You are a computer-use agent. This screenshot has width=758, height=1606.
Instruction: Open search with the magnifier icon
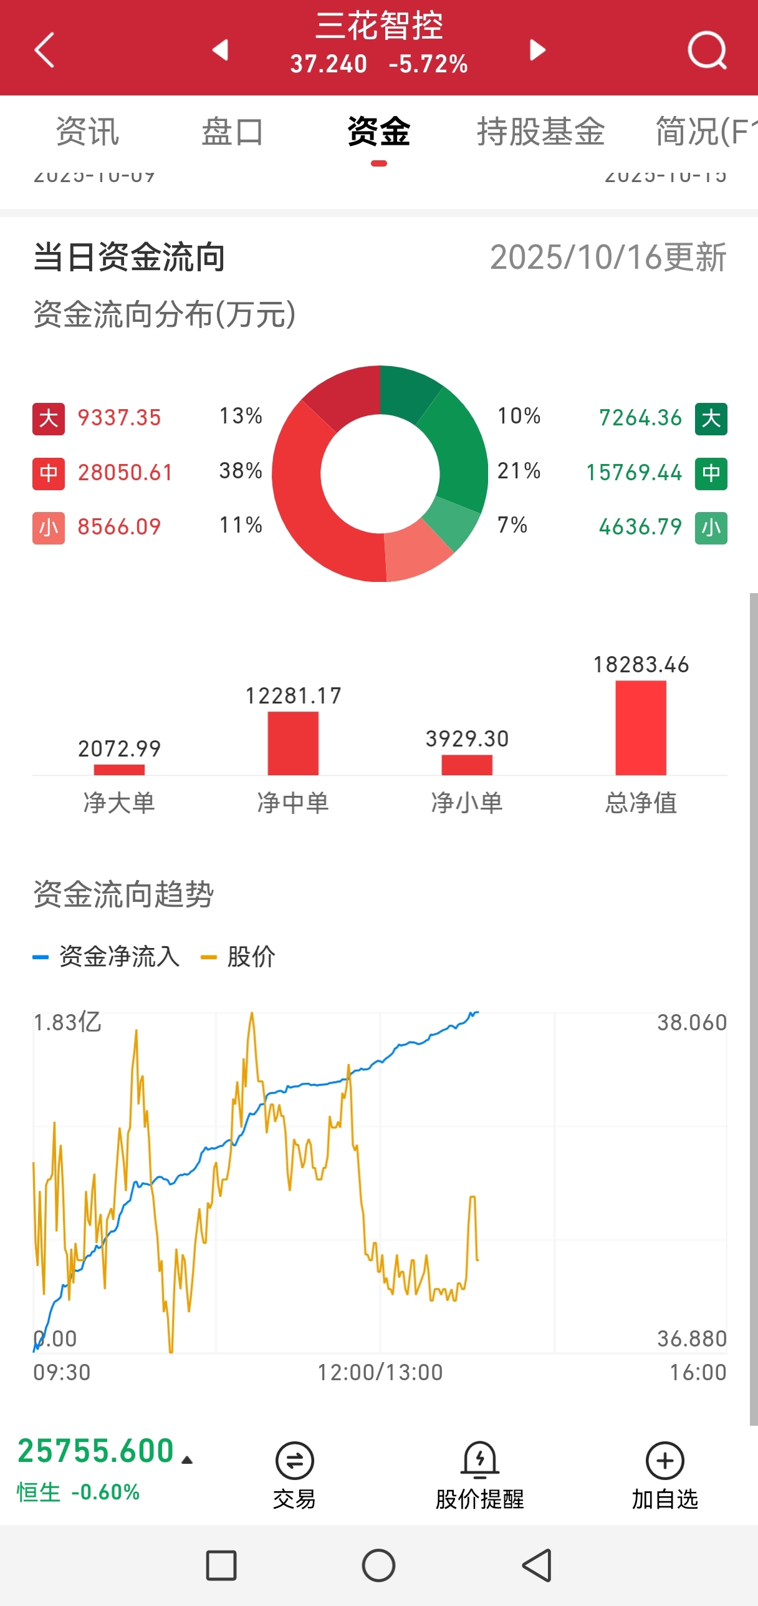708,51
